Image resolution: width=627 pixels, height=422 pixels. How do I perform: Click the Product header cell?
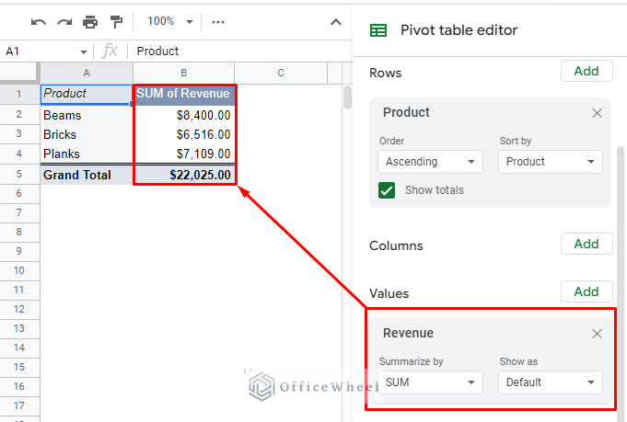point(87,94)
